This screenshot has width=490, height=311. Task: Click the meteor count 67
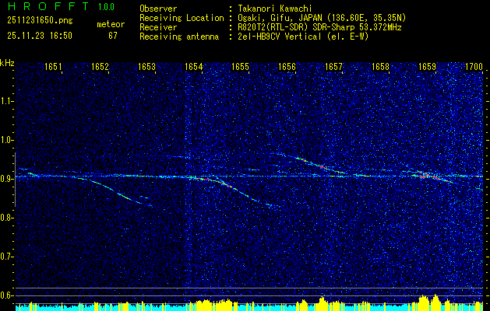pyautogui.click(x=112, y=36)
